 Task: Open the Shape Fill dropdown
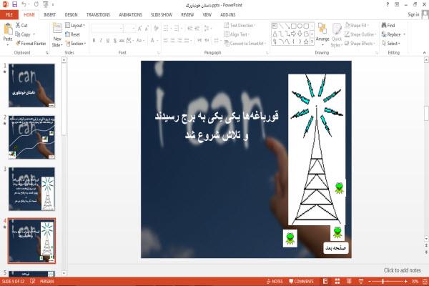(x=357, y=26)
